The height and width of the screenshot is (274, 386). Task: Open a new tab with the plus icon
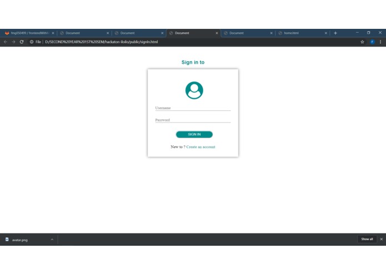coord(335,33)
